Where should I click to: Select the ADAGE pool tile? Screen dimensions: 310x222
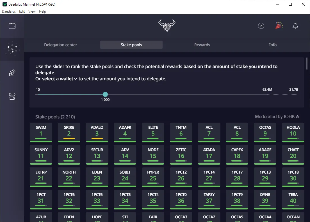(265, 155)
